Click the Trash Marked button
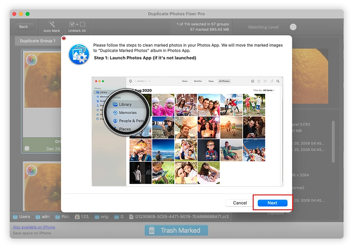The height and width of the screenshot is (248, 353). pos(176,231)
